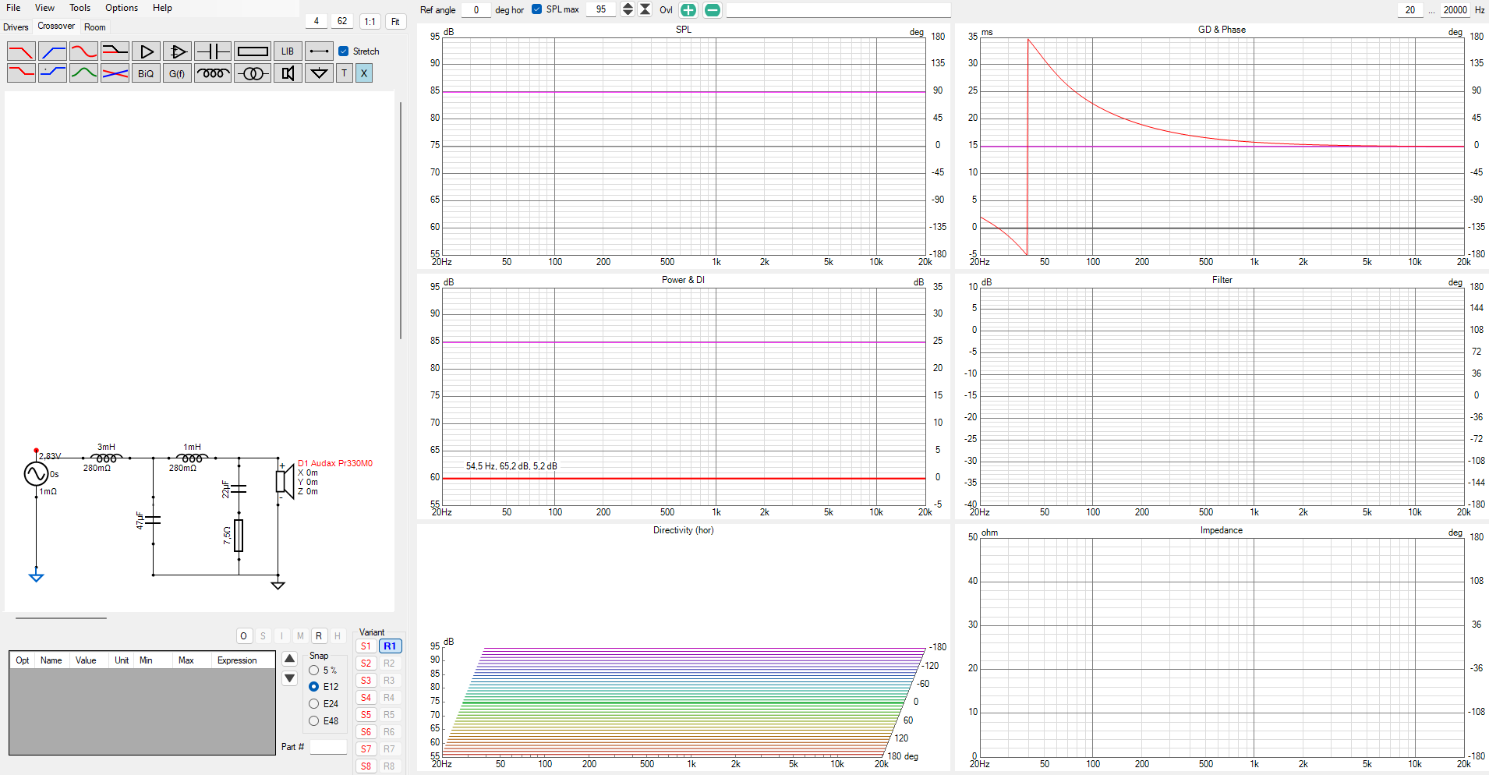Click the overlay name text field
Image resolution: width=1489 pixels, height=775 pixels.
(x=838, y=10)
